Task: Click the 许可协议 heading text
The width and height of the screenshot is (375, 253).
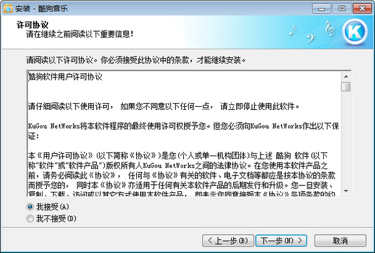Action: pyautogui.click(x=32, y=24)
